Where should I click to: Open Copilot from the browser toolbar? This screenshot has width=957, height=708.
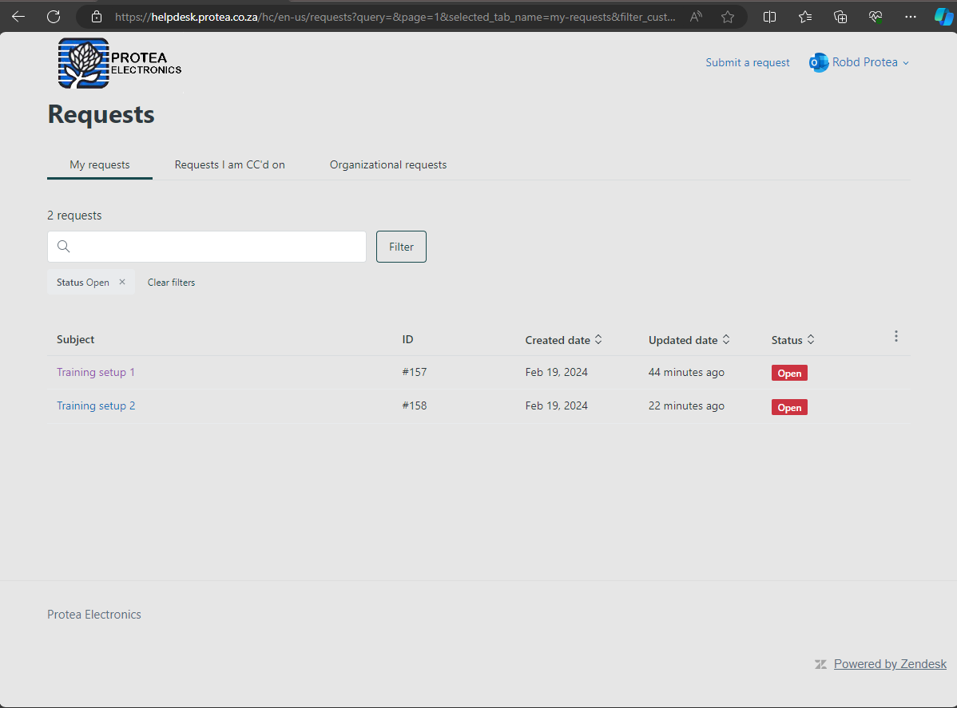(943, 16)
